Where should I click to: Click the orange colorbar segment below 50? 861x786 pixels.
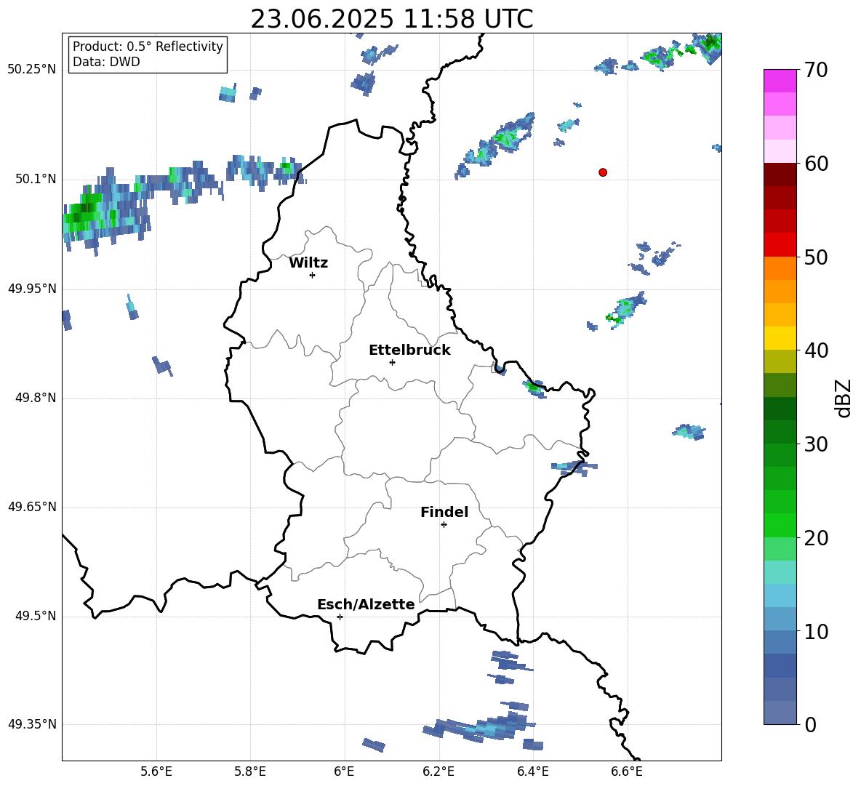(780, 268)
